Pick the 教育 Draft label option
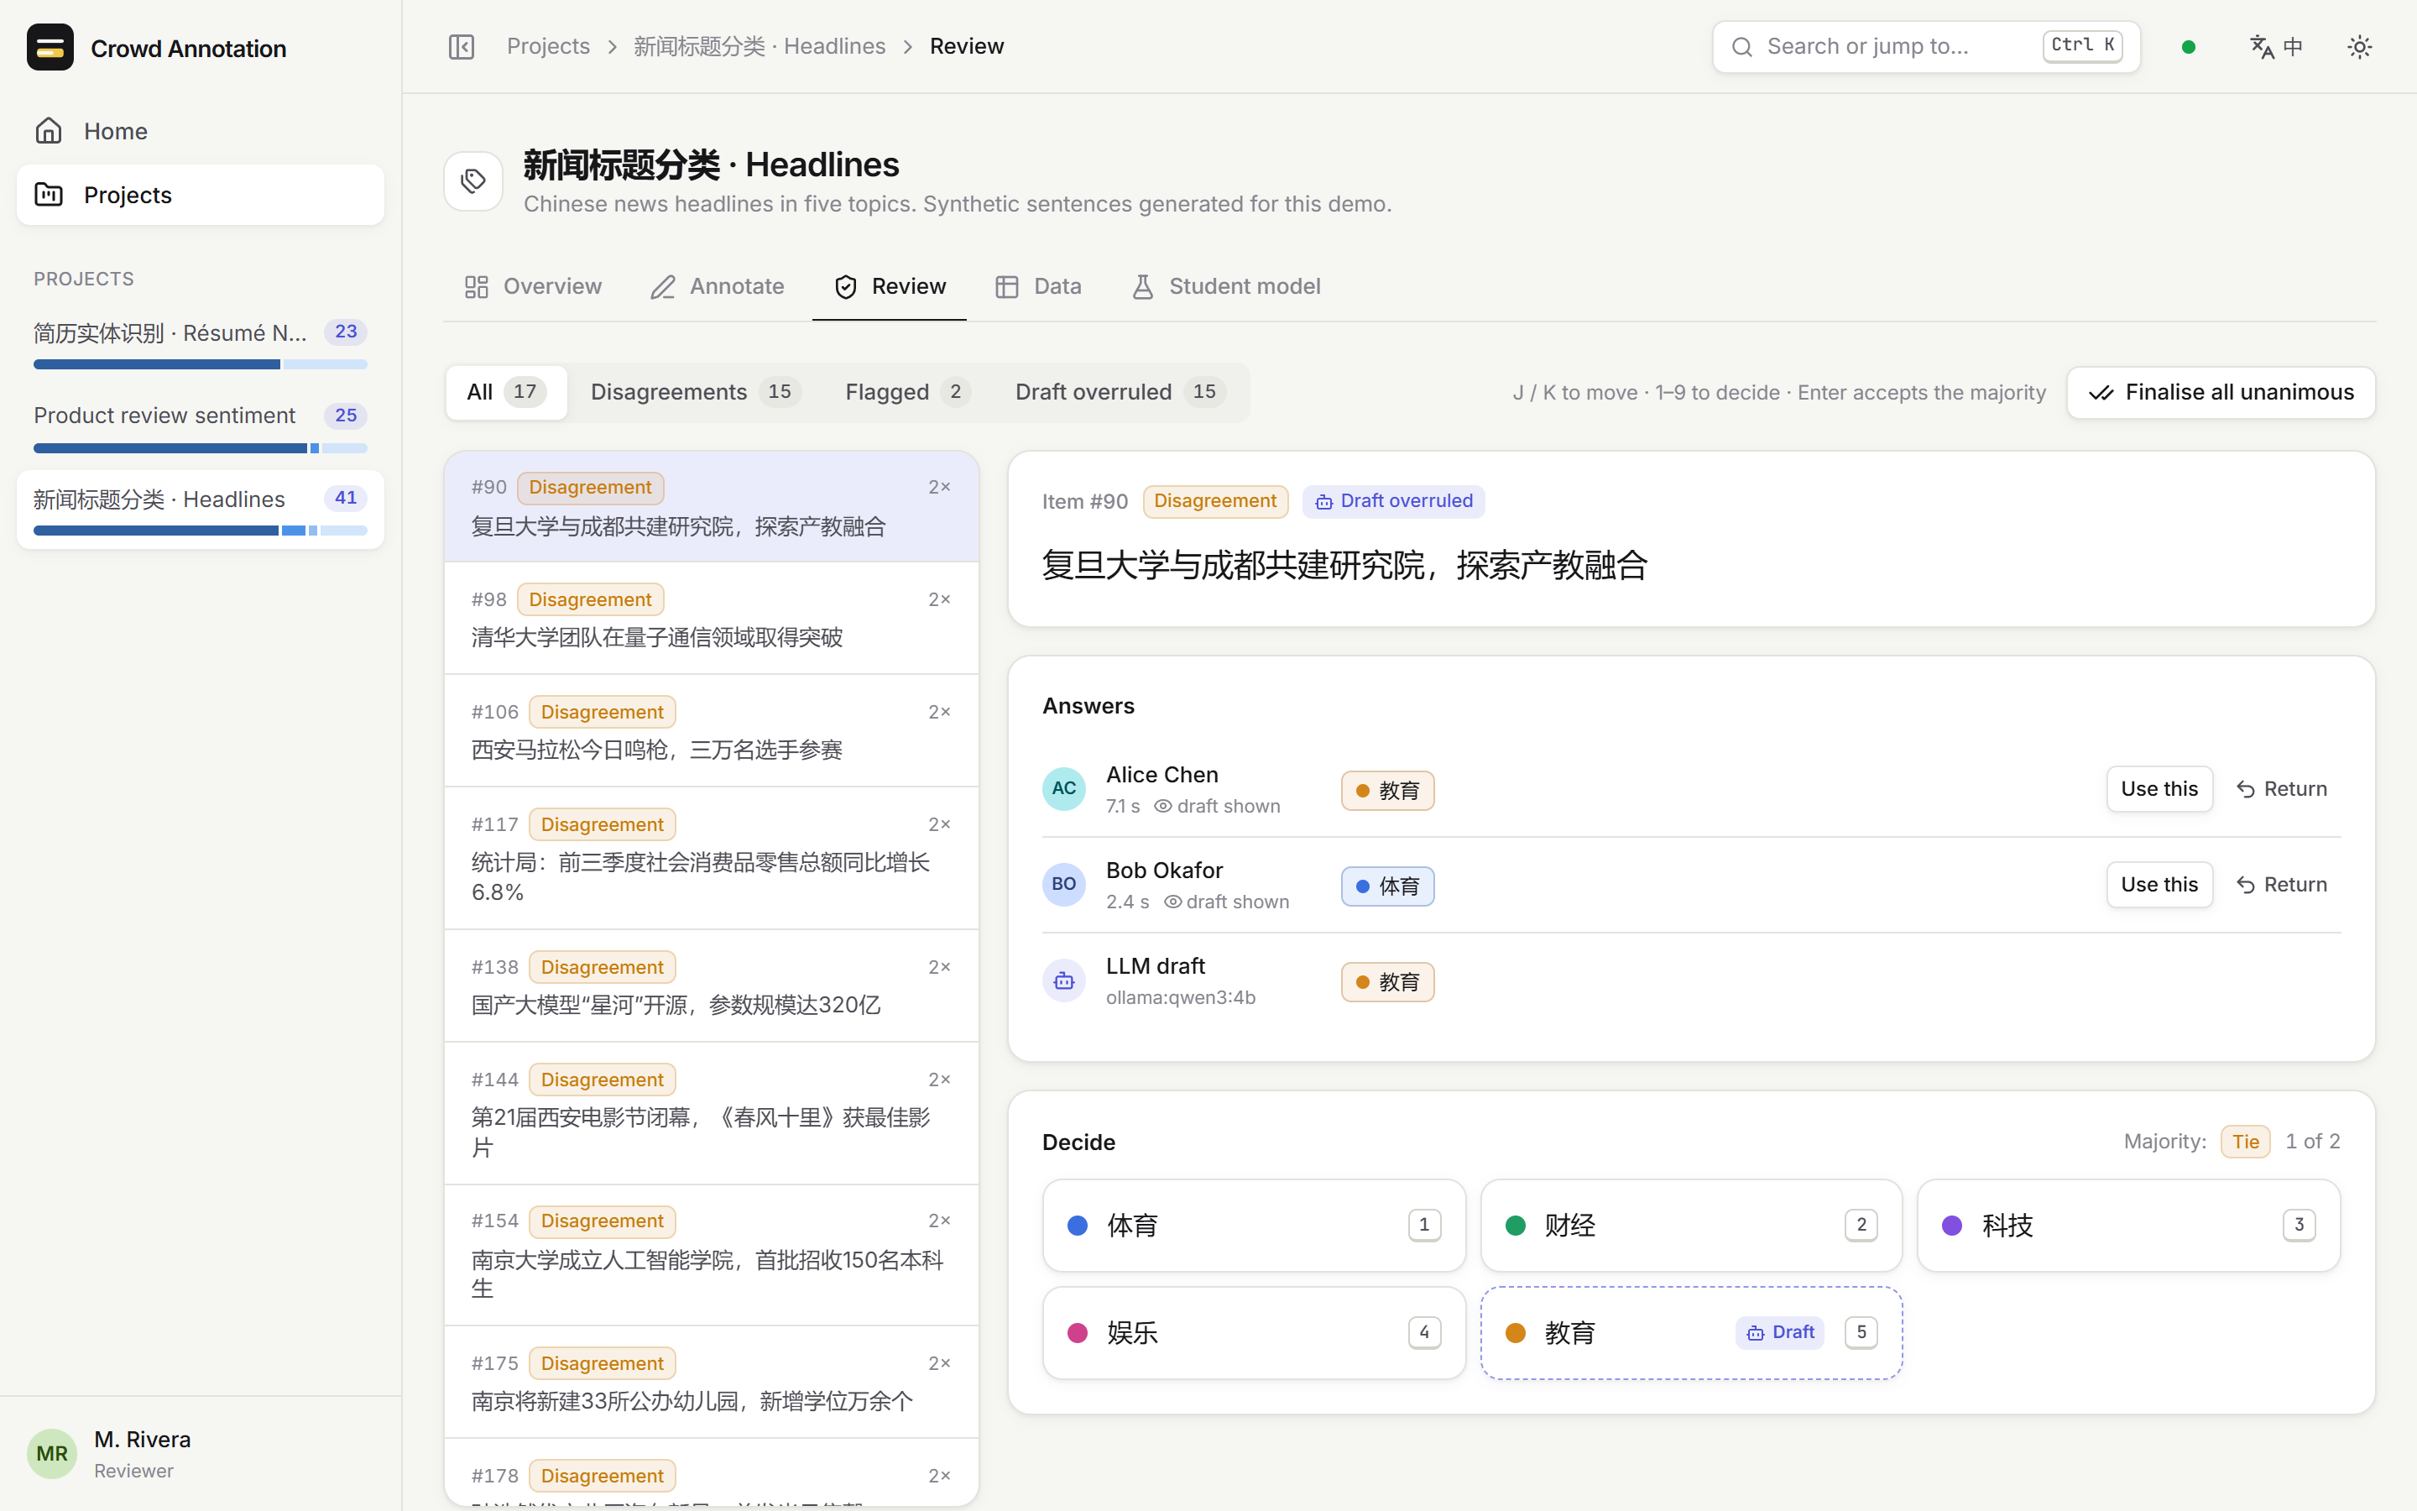This screenshot has height=1511, width=2417. coord(1691,1333)
